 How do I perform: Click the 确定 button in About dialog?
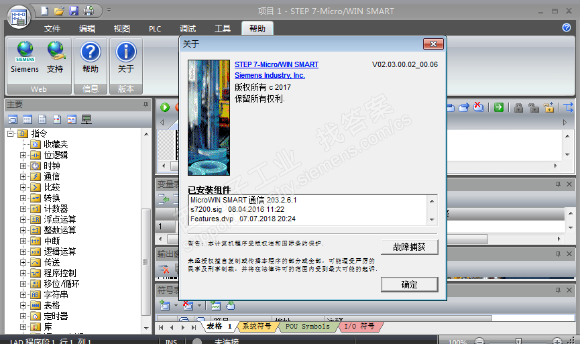pyautogui.click(x=410, y=284)
